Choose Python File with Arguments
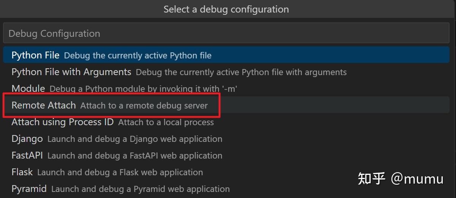The height and width of the screenshot is (198, 456). 71,72
